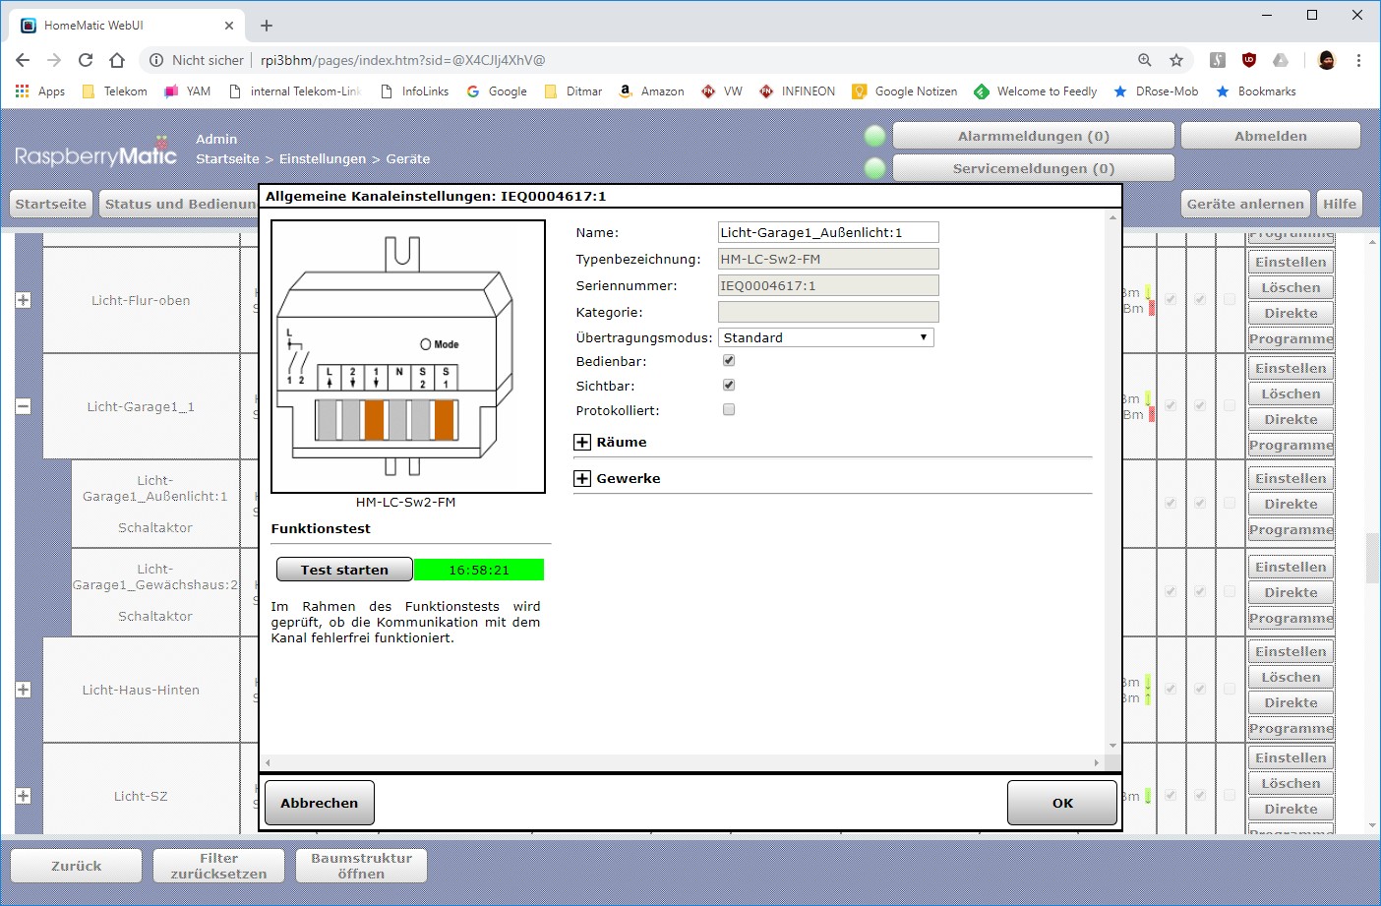Viewport: 1381px width, 906px height.
Task: Open the INFINEON bookmark
Action: (797, 91)
